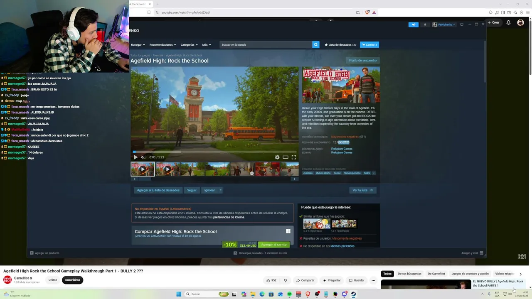Click the Steam big picture mode icon
This screenshot has height=299, width=532.
pyautogui.click(x=461, y=25)
